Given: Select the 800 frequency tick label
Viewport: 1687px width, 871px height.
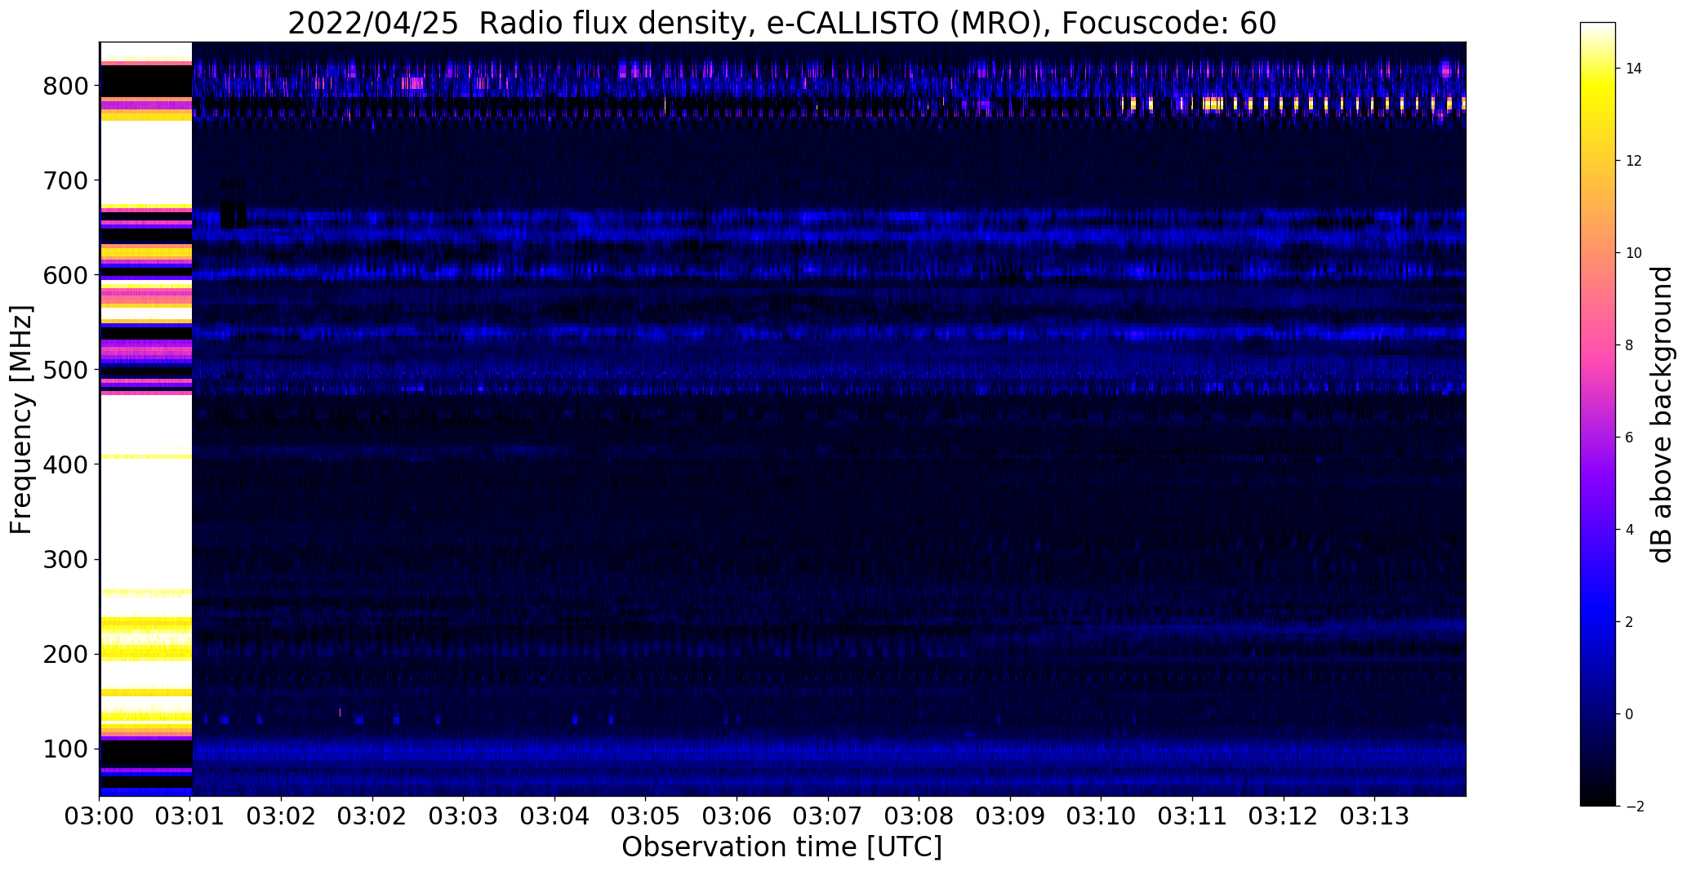Looking at the screenshot, I should pos(65,86).
